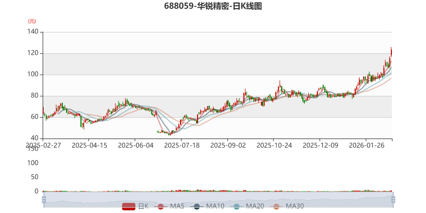The image size is (426, 213).
Task: Click the data zoom slider's preview track
Action: 218,200
